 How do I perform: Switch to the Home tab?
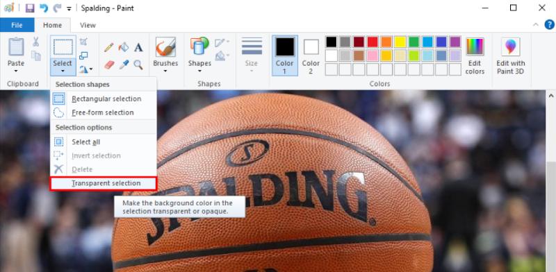53,25
